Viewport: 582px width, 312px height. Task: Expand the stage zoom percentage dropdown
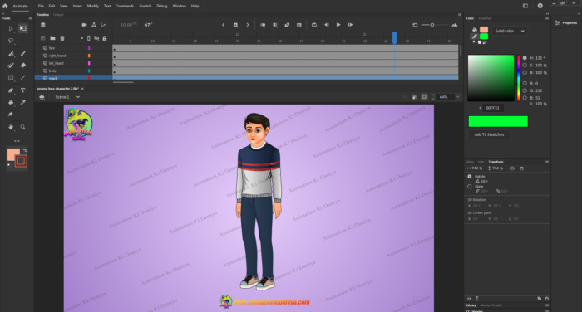coord(457,97)
